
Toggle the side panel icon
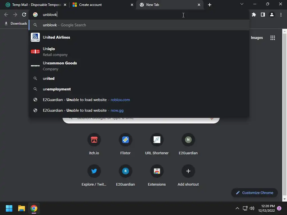click(x=263, y=15)
